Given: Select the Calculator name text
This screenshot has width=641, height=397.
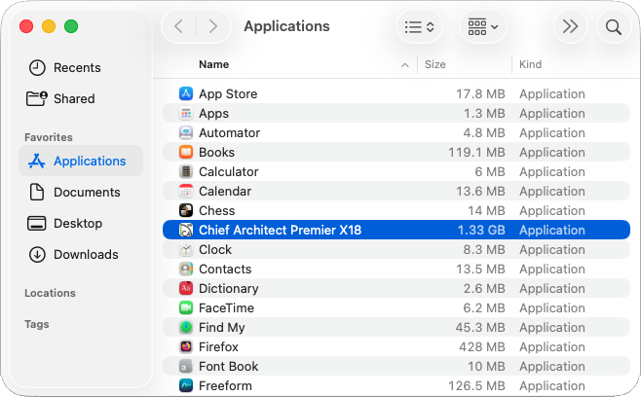Looking at the screenshot, I should pos(229,171).
